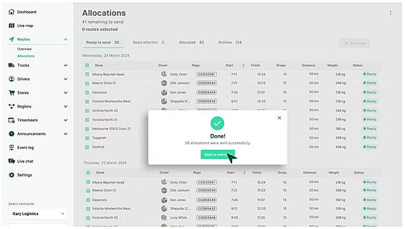Click the Stores cart icon
Viewport: 405px width, 229px height.
(11, 93)
